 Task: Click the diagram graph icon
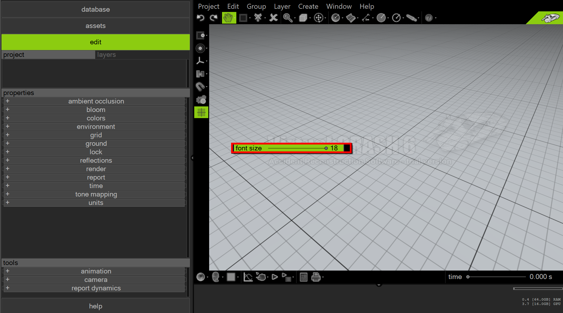(248, 277)
